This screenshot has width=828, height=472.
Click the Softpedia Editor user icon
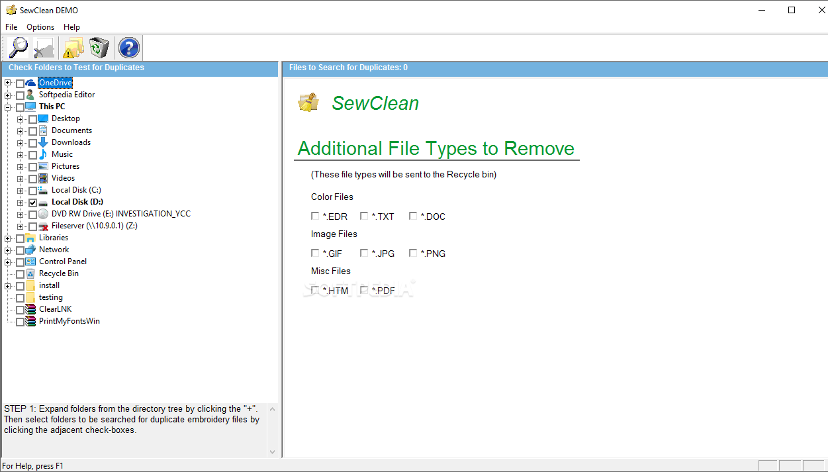pyautogui.click(x=30, y=95)
